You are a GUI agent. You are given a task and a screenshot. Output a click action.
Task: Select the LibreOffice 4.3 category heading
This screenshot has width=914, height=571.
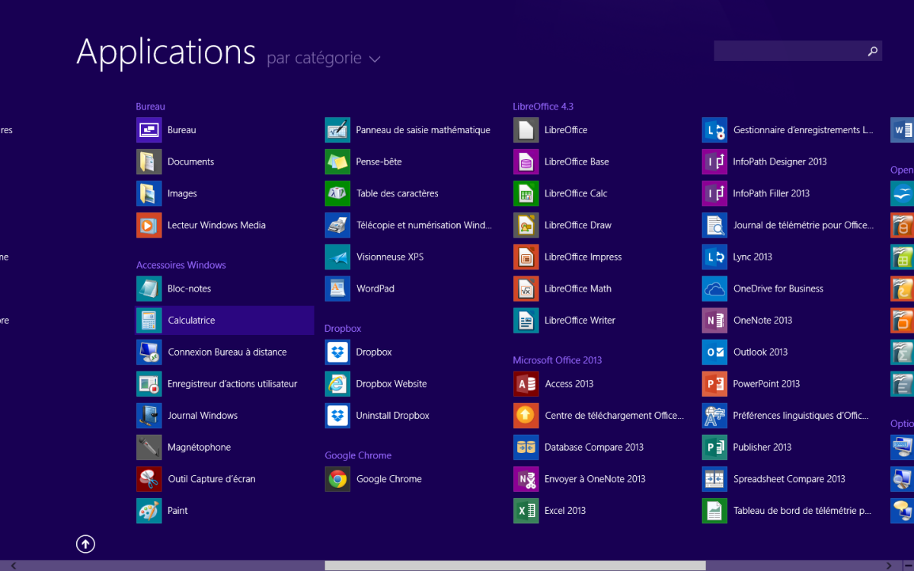point(543,107)
